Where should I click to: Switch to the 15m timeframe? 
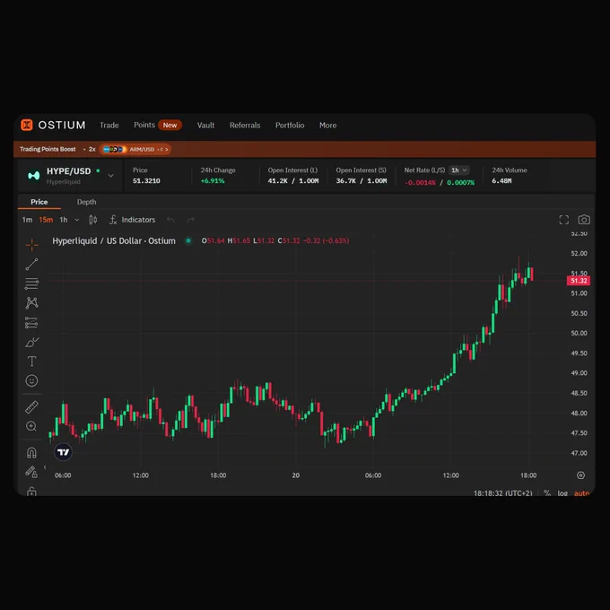[46, 220]
